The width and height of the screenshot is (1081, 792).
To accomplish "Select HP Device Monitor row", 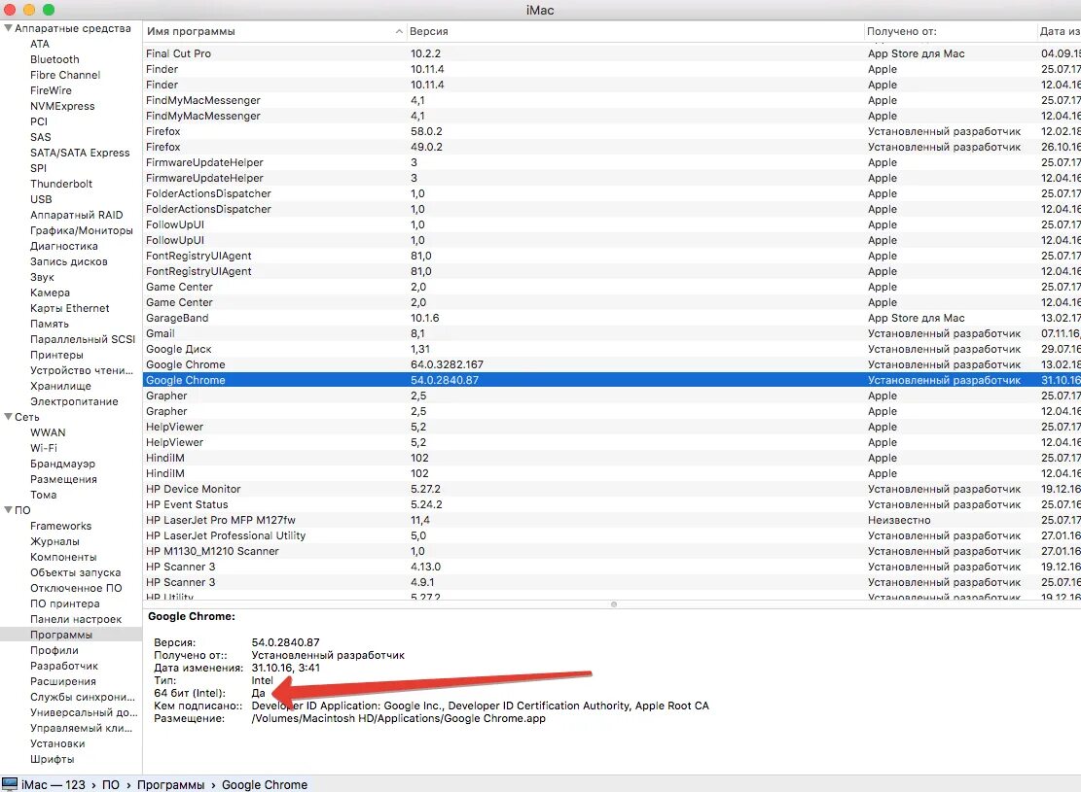I will tap(611, 489).
